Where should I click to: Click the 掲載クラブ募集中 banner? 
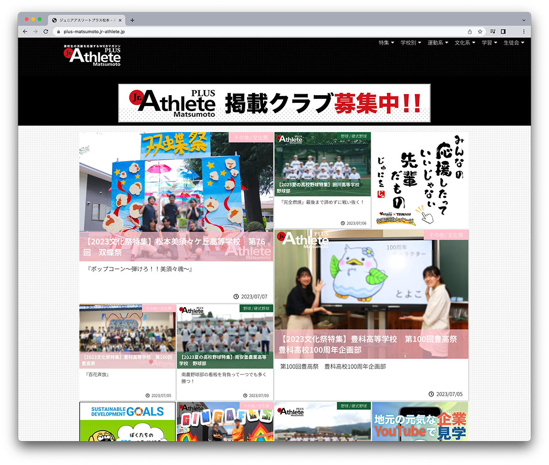click(x=274, y=103)
